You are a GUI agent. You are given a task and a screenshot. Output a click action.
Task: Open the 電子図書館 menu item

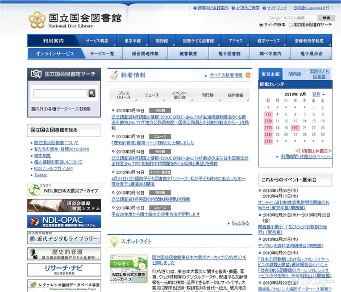230,54
